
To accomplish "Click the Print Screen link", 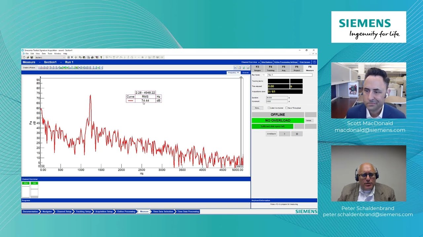I will 305,62.
